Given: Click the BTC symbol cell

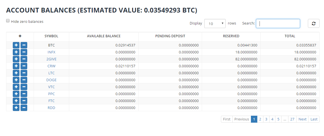Looking at the screenshot, I should point(51,45).
